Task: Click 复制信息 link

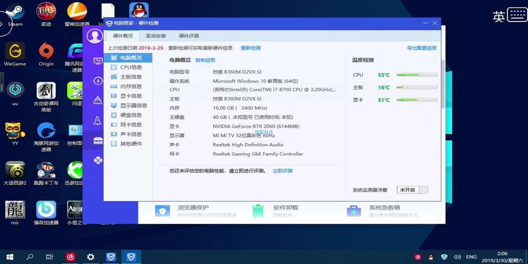Action: pos(205,60)
